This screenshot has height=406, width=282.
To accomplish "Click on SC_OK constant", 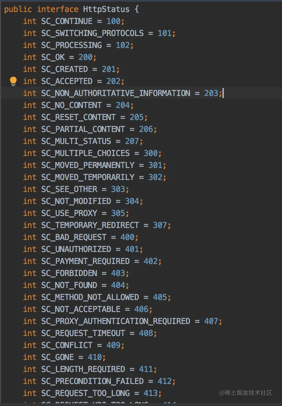I will click(x=53, y=57).
